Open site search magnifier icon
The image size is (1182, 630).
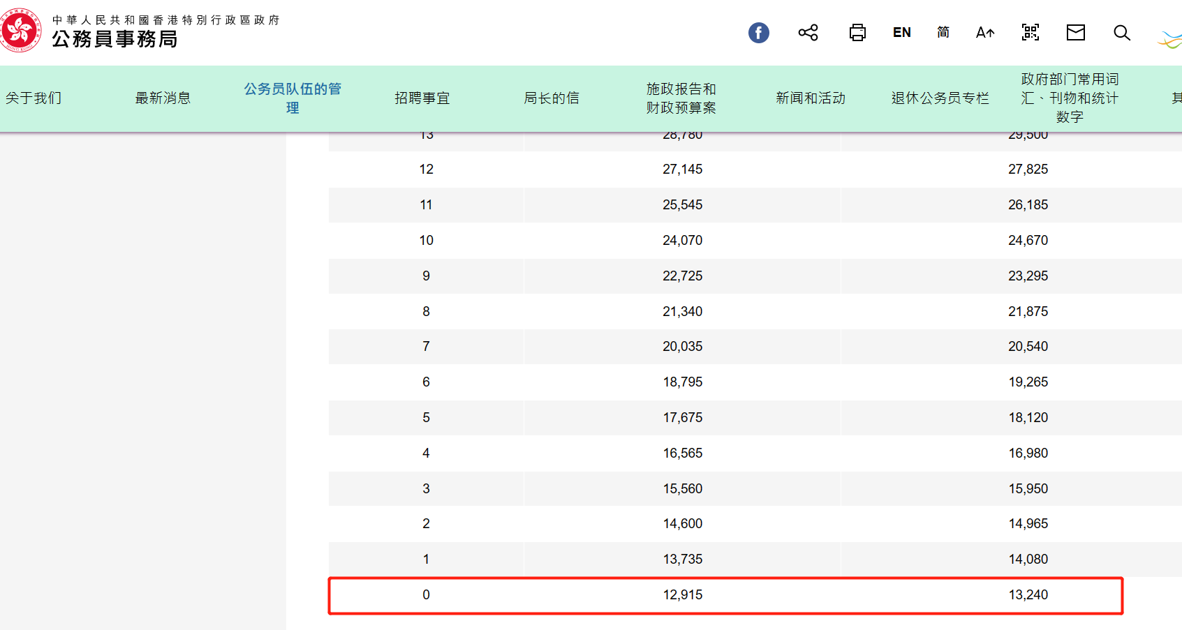[1121, 33]
